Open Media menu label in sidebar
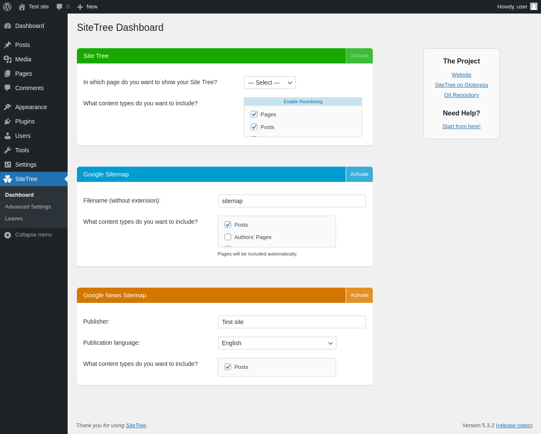The height and width of the screenshot is (434, 541). 23,59
